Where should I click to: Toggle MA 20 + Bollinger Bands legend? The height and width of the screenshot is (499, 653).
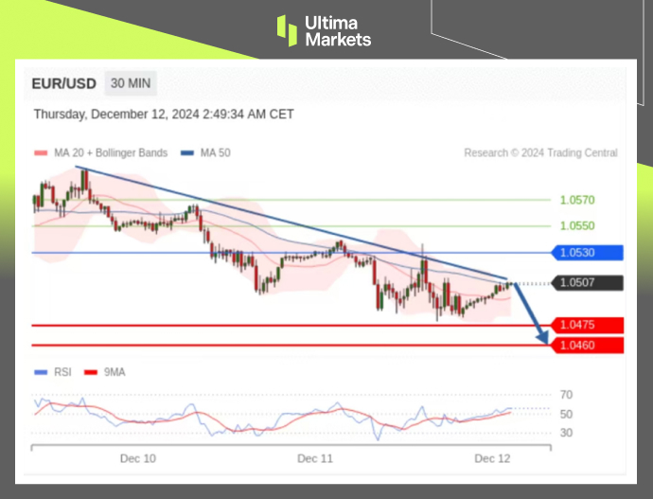point(100,152)
